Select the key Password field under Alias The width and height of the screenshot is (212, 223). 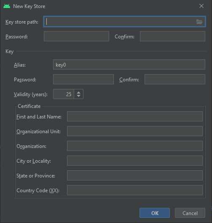tap(83, 79)
